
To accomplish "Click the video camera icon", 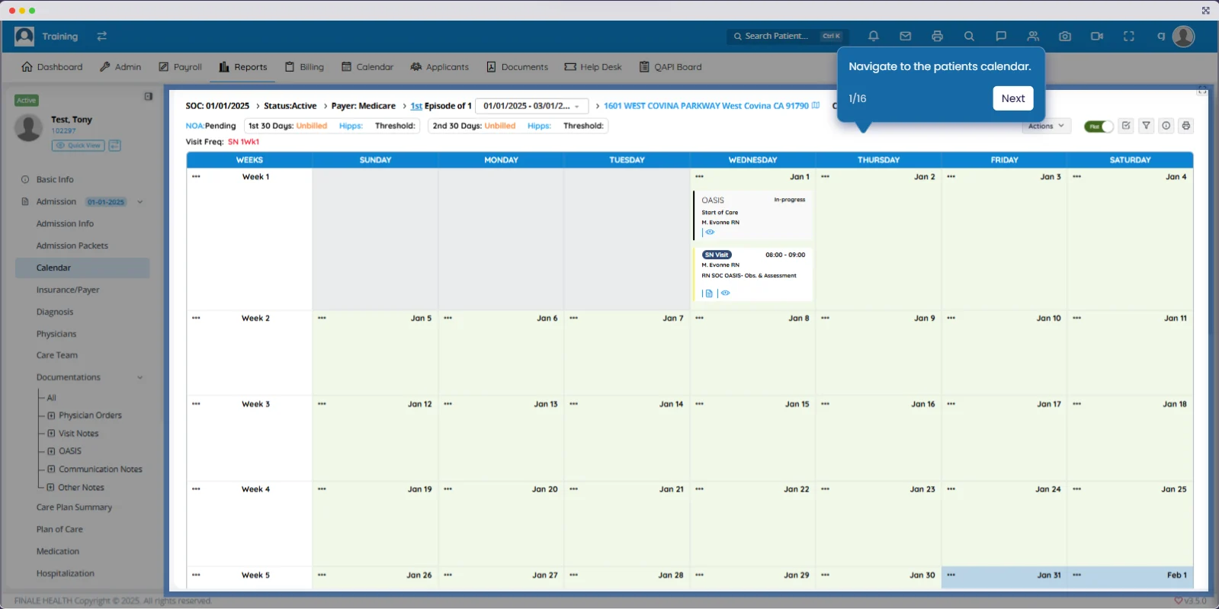I will (1097, 36).
